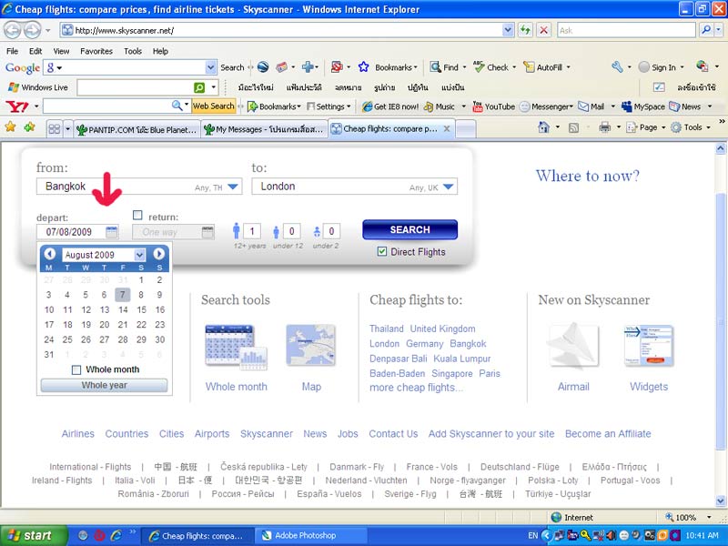Click the YouTube button on the Yahoo toolbar
The width and height of the screenshot is (728, 546).
point(493,106)
